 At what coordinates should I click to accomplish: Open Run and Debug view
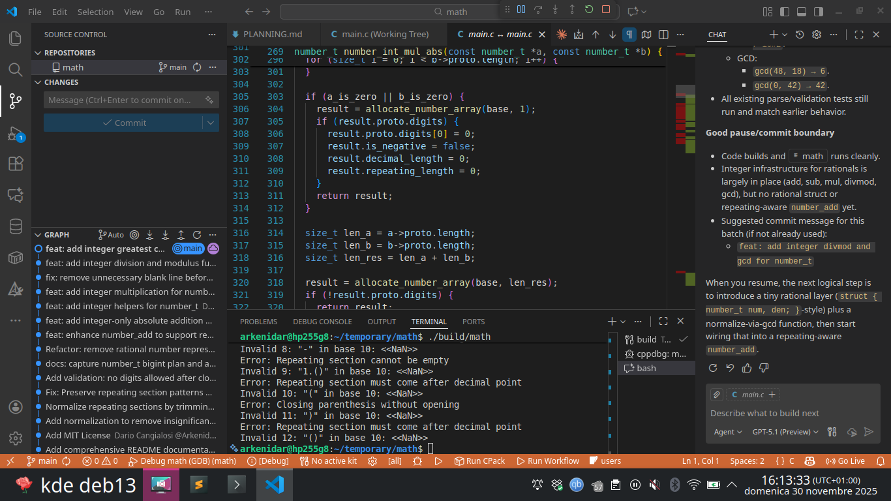(x=15, y=134)
